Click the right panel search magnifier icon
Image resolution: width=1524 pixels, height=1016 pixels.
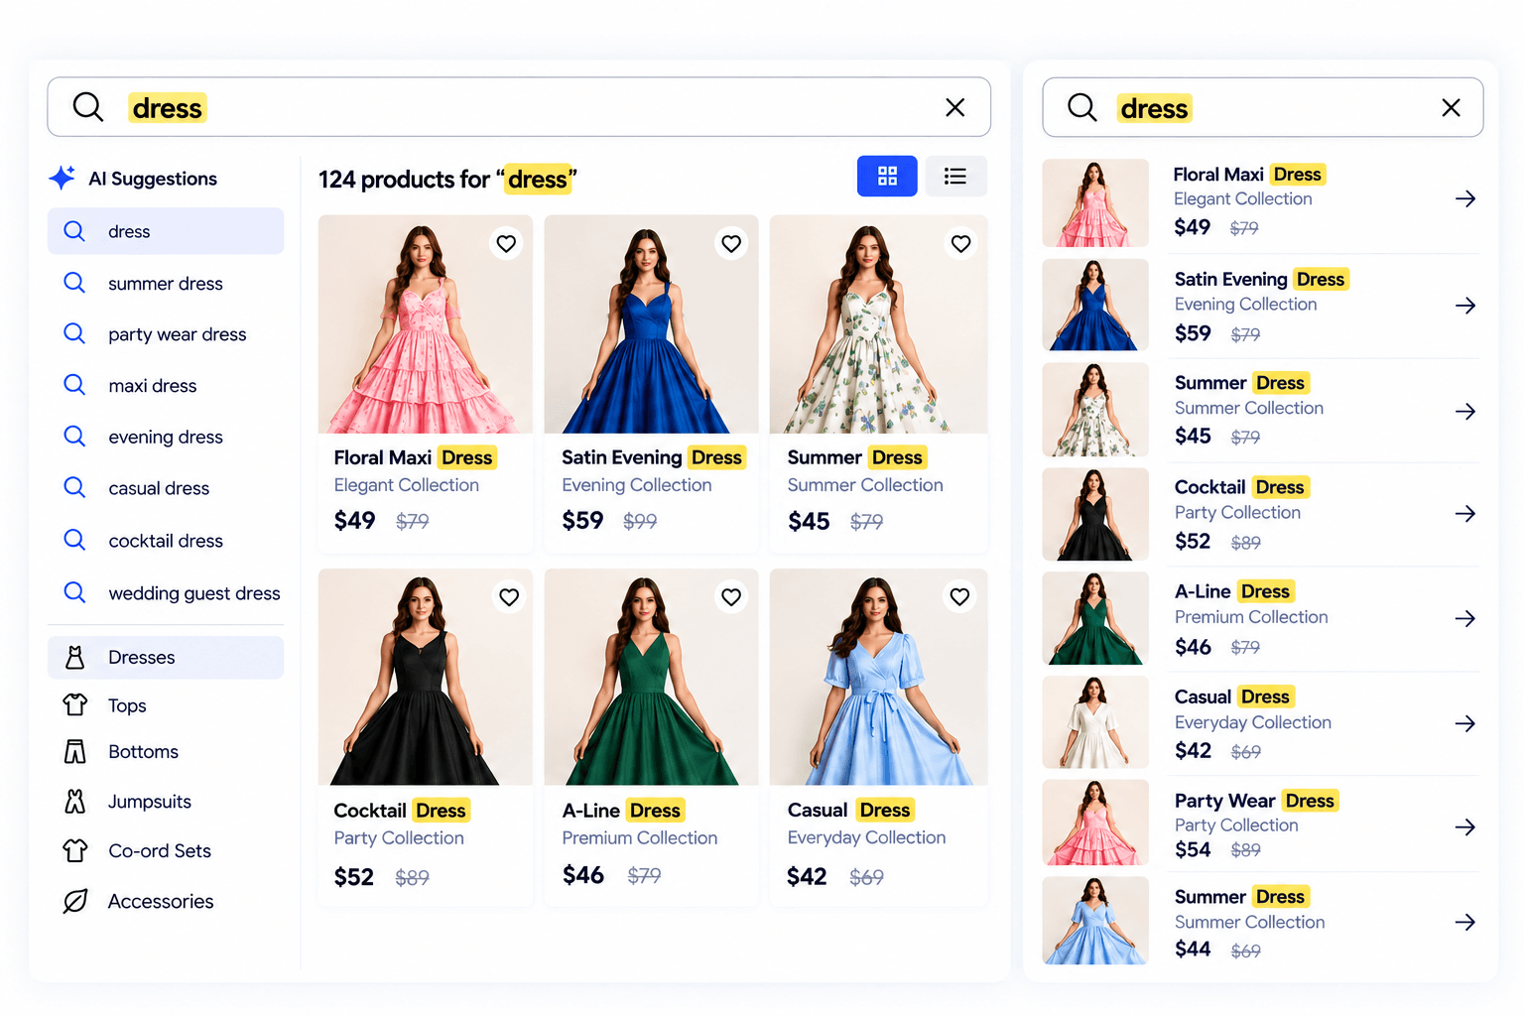[x=1082, y=106]
